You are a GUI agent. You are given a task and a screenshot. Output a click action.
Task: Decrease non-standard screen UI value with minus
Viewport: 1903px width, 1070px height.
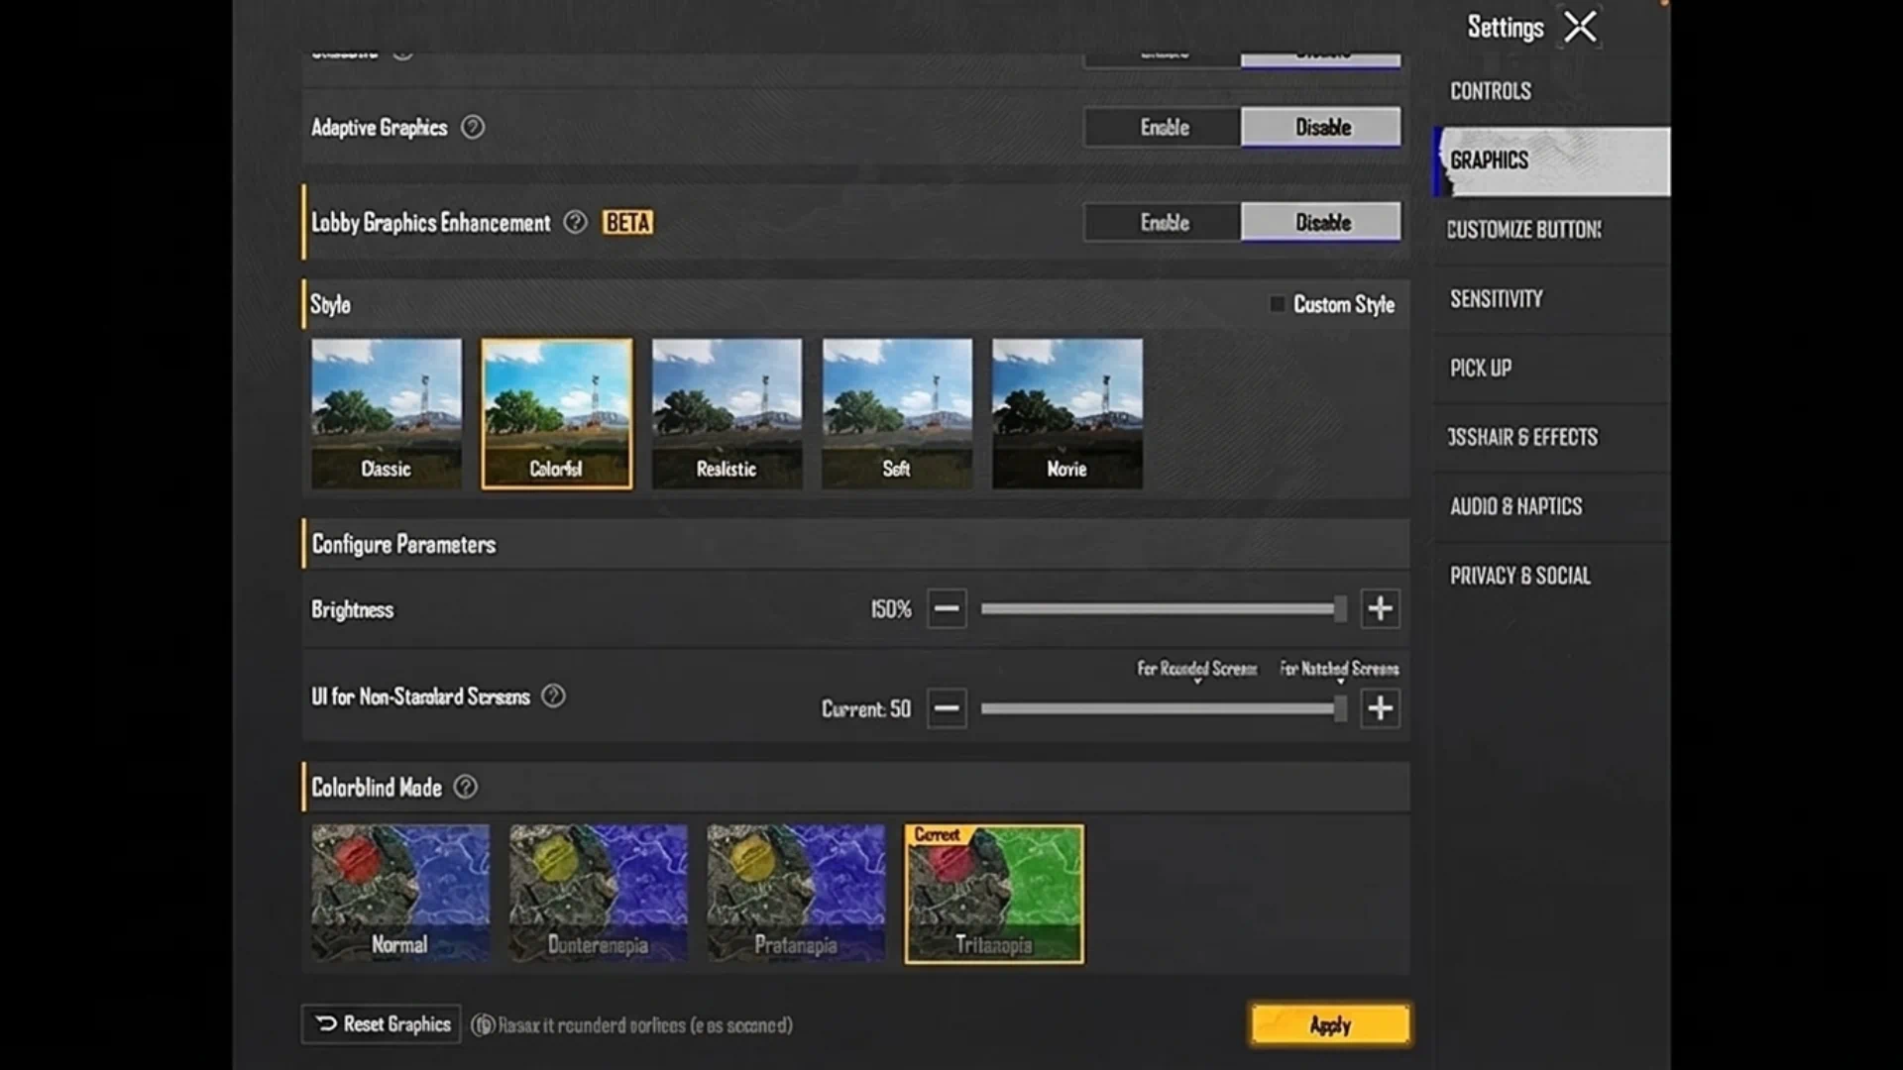(x=947, y=708)
